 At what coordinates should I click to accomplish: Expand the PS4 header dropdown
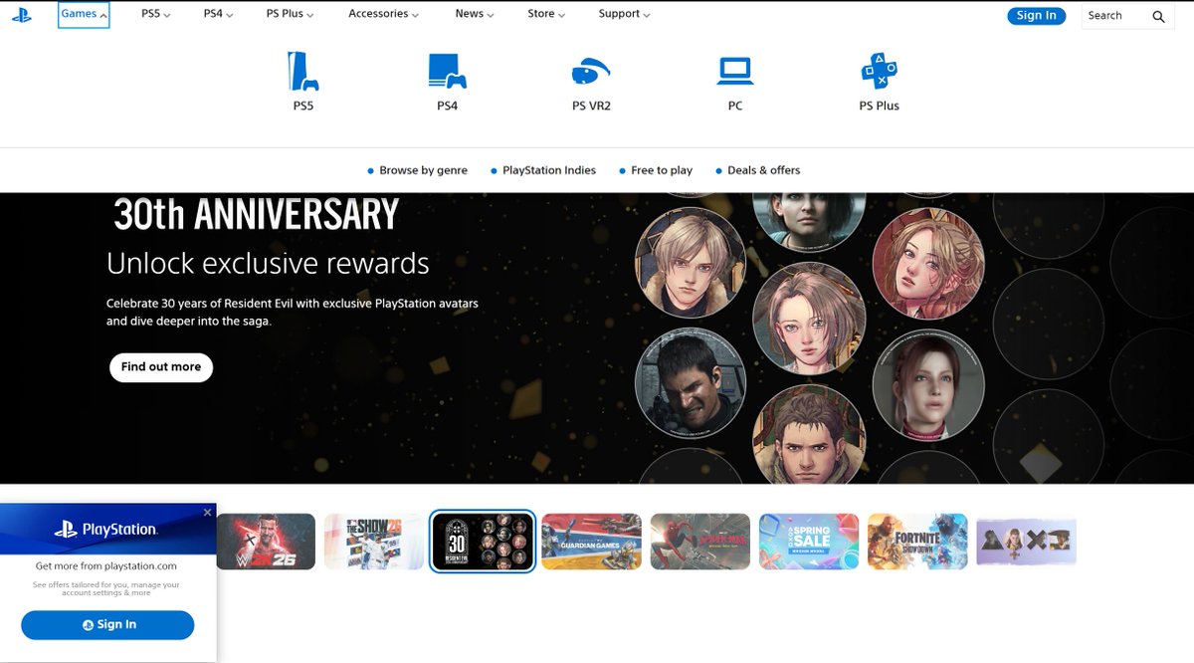[218, 14]
